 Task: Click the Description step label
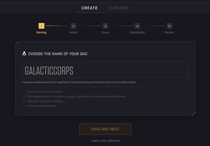[x=137, y=32]
